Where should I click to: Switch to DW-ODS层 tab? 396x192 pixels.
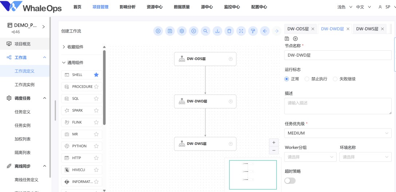point(298,29)
